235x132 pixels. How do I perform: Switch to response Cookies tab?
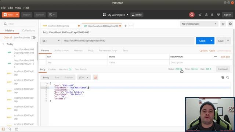52,69
